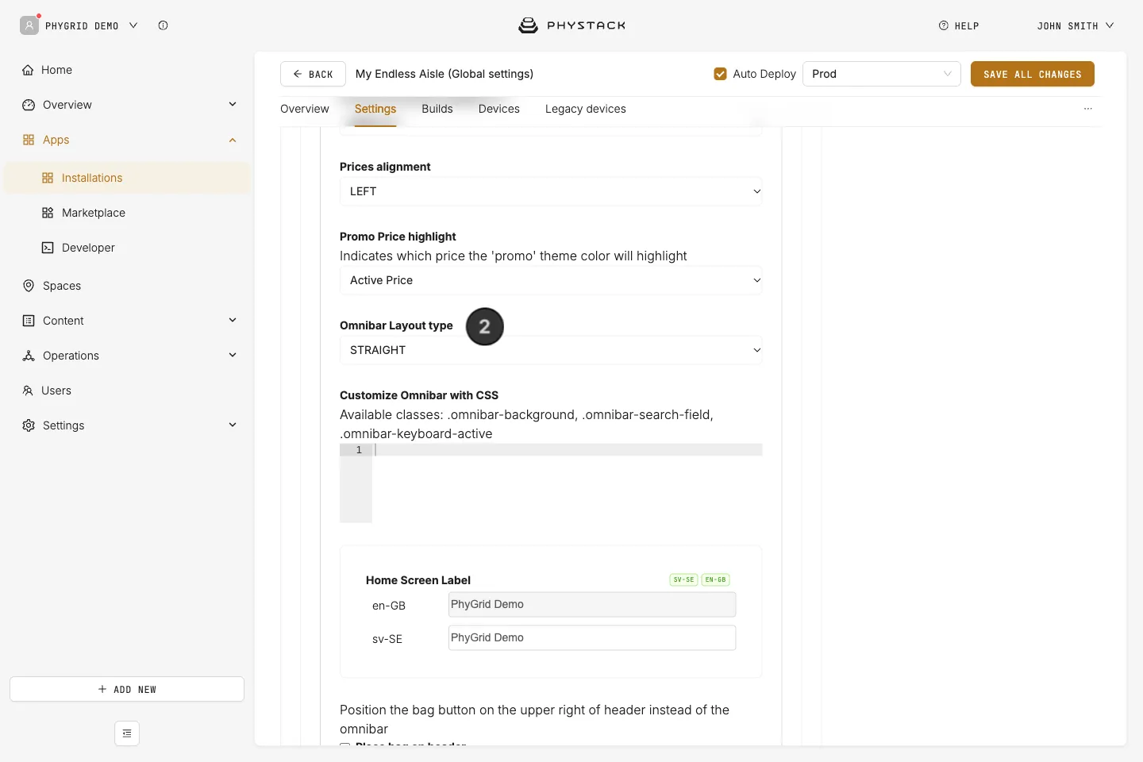This screenshot has width=1143, height=762.
Task: Open the Omnibar Layout type dropdown
Action: click(x=551, y=350)
